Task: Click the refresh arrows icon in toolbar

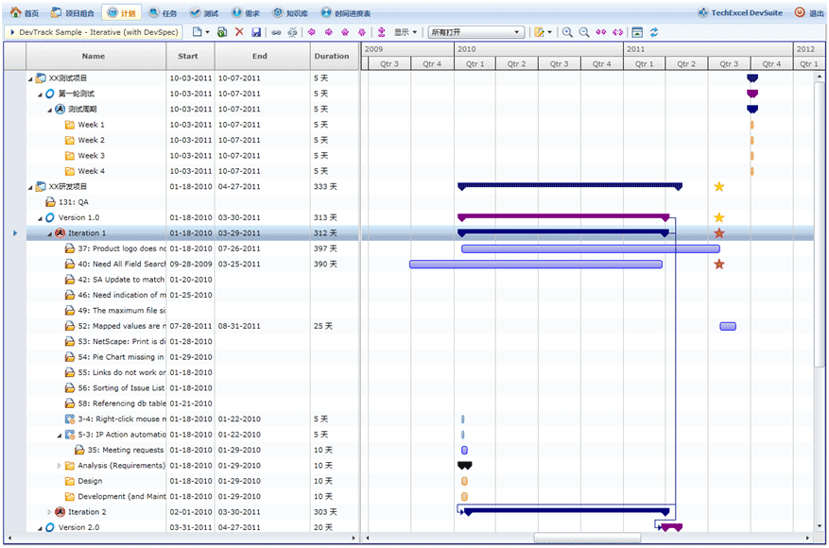Action: (654, 32)
